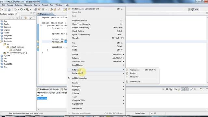Choose Working Set... in References submenu
The width and height of the screenshot is (208, 117).
(142, 82)
